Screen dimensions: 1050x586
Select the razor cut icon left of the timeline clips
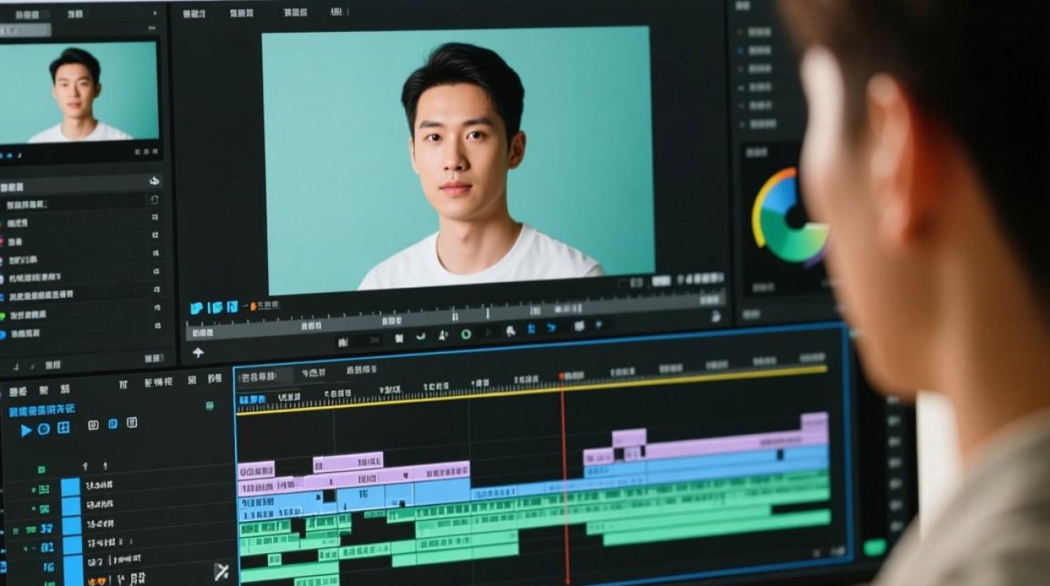(222, 571)
